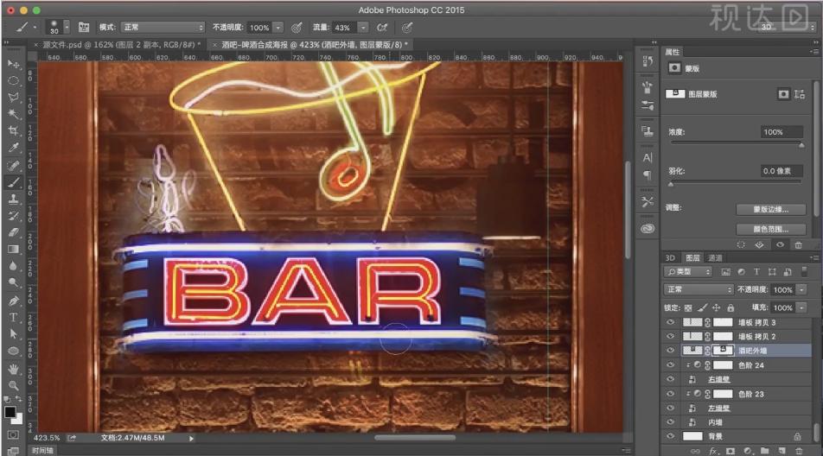Open the layer blend mode 正常 dropdown

pos(699,289)
